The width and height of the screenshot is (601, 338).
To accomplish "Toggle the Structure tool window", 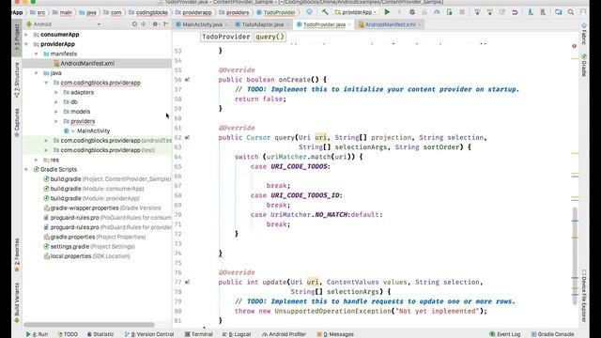I will (x=17, y=79).
